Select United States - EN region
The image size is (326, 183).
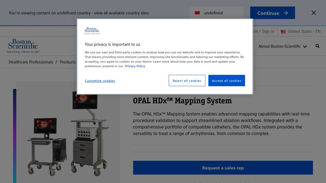click(x=301, y=31)
